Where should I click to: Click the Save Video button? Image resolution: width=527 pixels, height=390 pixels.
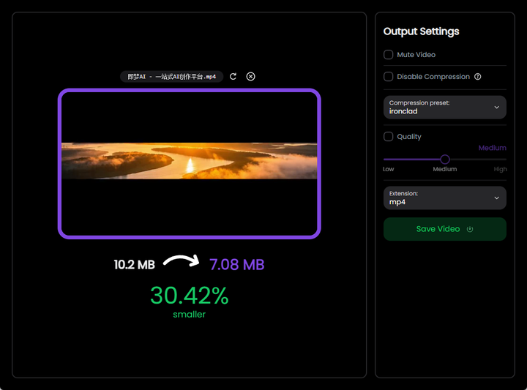445,229
